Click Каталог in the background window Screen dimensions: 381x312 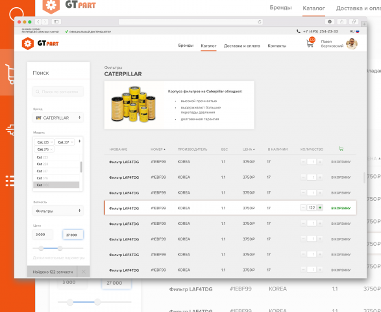coord(313,8)
